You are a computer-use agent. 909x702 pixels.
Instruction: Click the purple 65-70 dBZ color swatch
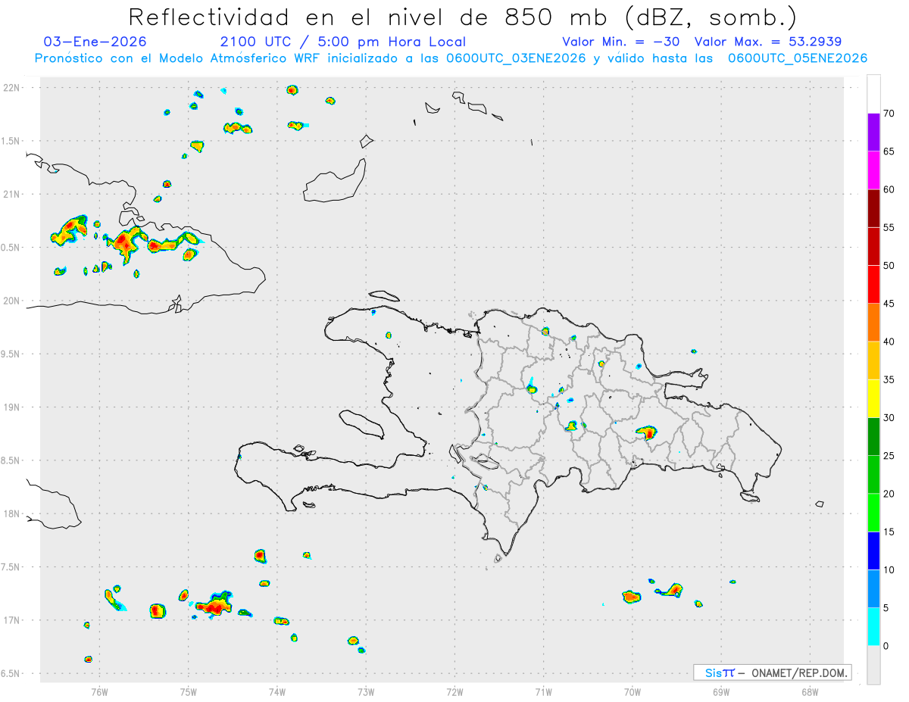click(873, 133)
